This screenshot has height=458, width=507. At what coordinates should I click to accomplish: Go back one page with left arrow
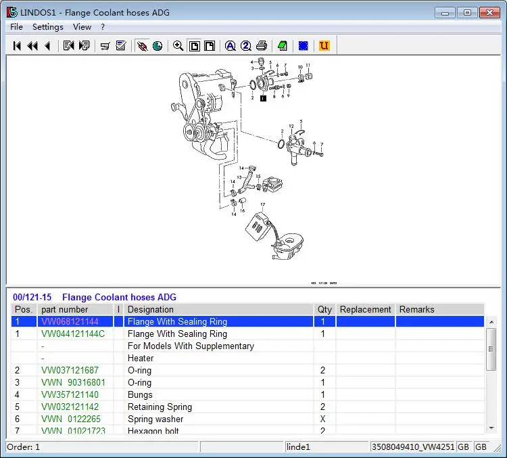click(47, 46)
